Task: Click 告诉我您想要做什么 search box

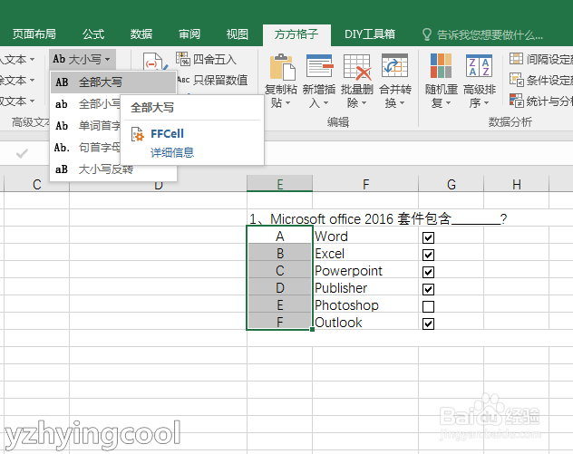Action: (490, 35)
